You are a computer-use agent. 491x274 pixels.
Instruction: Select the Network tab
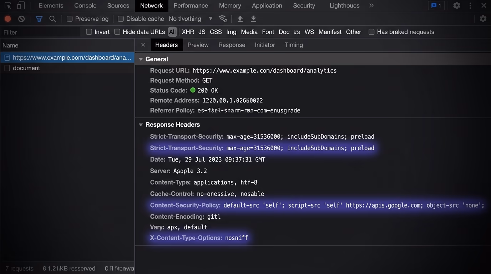[151, 6]
